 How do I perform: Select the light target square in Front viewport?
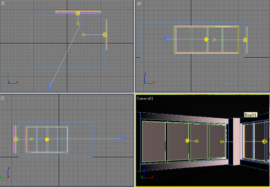[214, 40]
